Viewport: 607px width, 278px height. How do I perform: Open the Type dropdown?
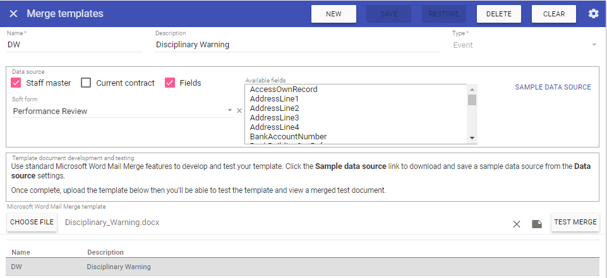tap(593, 45)
